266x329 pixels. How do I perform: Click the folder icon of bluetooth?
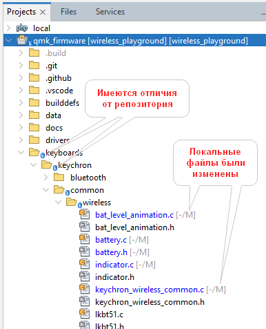[59, 178]
